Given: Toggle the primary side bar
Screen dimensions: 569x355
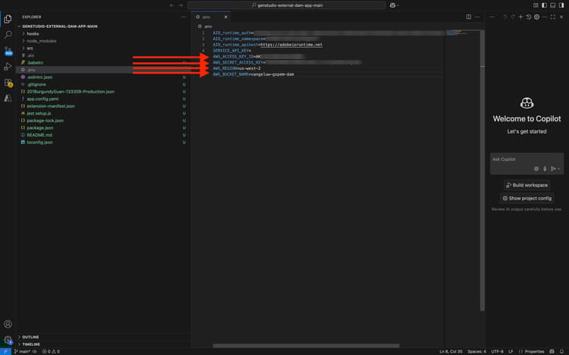Looking at the screenshot, I should (544, 5).
